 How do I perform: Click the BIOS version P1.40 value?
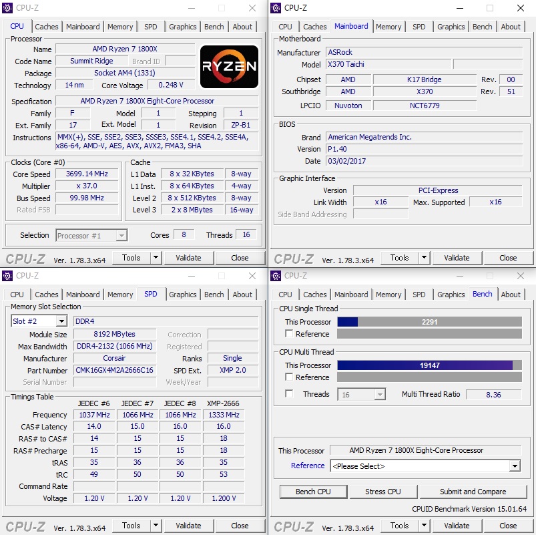(x=424, y=149)
